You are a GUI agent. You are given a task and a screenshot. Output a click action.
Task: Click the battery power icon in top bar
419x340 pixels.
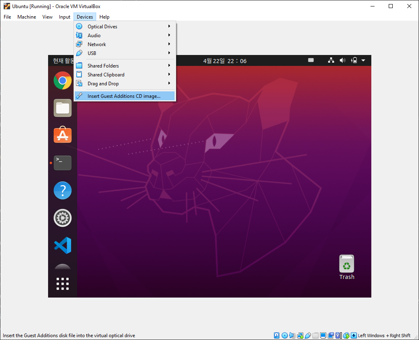(x=354, y=60)
